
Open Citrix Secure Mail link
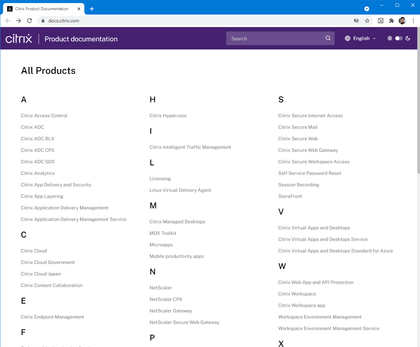298,127
